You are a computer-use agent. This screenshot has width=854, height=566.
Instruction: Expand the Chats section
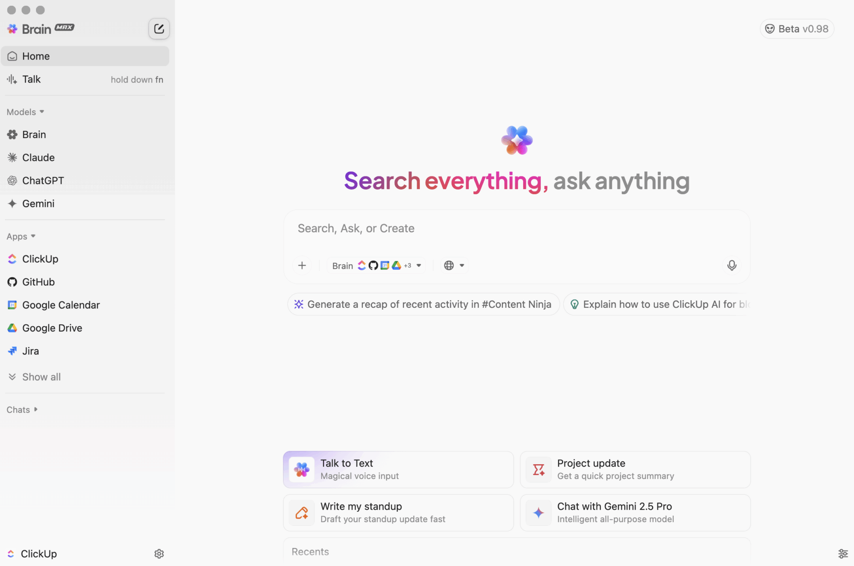click(x=22, y=410)
